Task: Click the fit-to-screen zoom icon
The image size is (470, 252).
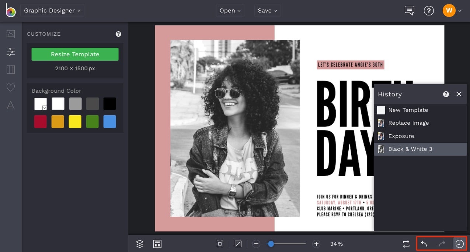Action: tap(220, 244)
